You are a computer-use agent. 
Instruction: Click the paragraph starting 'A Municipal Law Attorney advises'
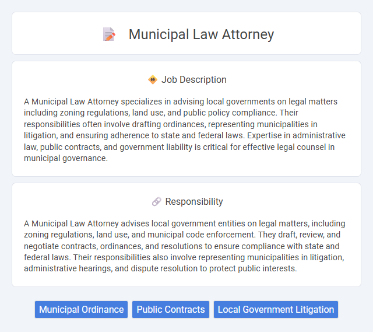[x=185, y=246]
